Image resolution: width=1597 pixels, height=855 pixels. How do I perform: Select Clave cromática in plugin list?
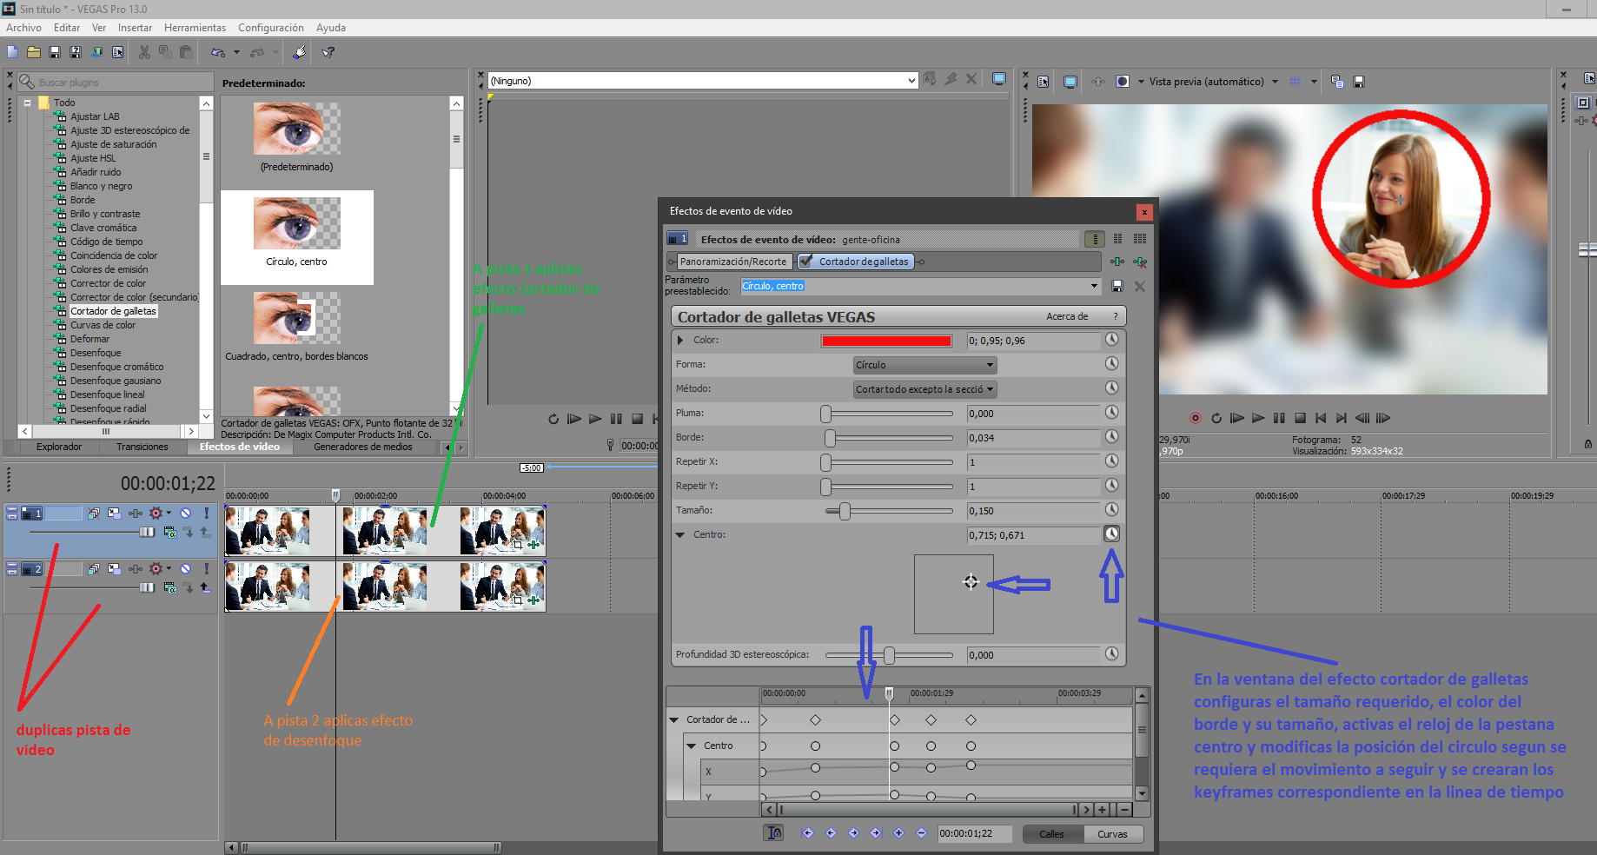pos(103,228)
